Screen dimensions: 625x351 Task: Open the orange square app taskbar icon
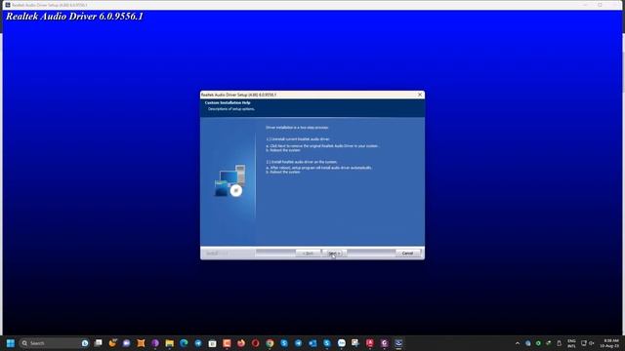pyautogui.click(x=141, y=343)
